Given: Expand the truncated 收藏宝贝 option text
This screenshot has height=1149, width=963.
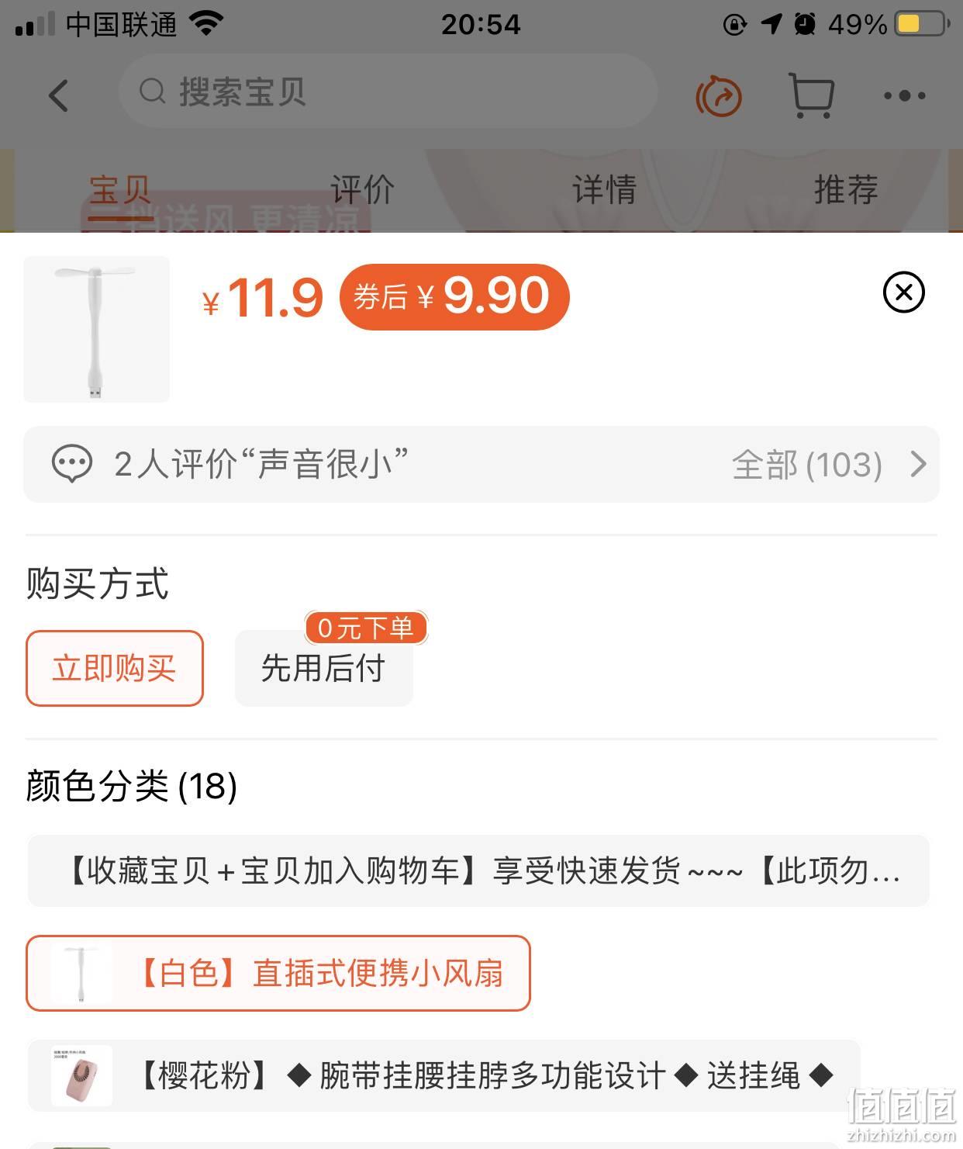Looking at the screenshot, I should [x=478, y=871].
